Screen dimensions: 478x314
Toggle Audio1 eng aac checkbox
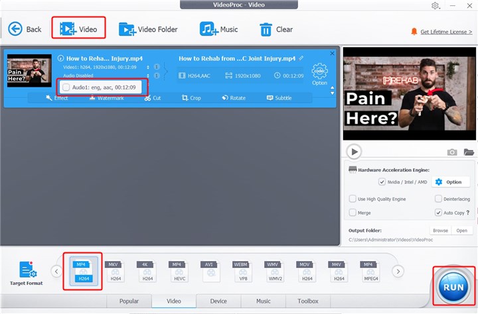coord(66,87)
